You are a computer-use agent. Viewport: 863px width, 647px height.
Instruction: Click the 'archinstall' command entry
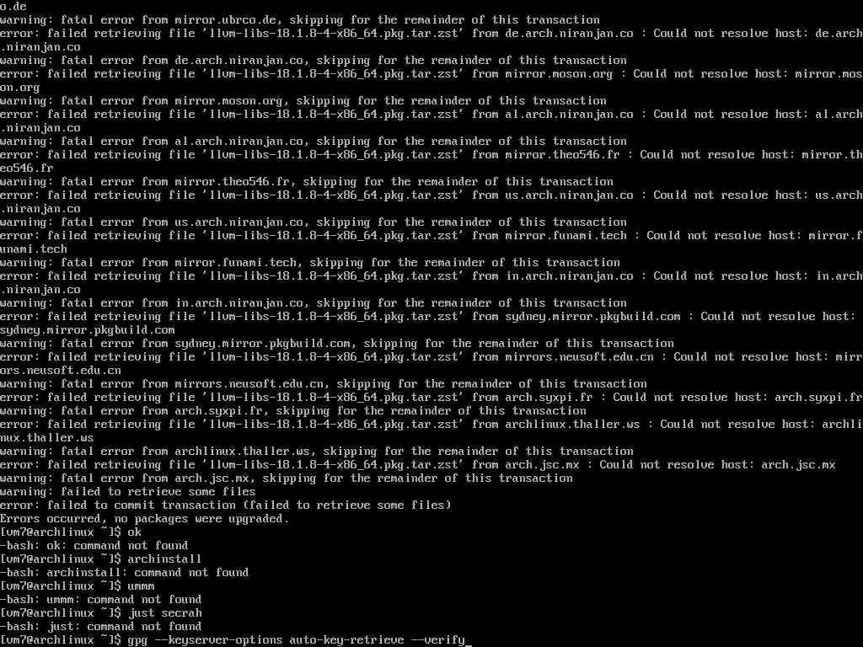[x=164, y=559]
